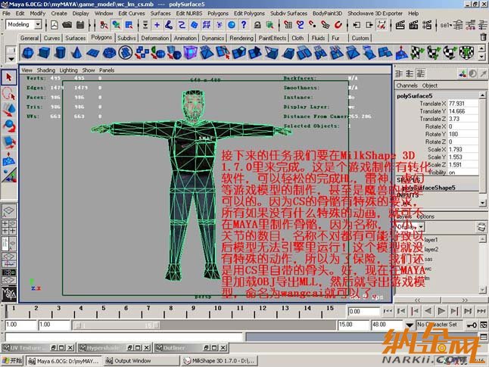Screen dimensions: 489x367
Task: Open viewport Panels menu
Action: 107,70
